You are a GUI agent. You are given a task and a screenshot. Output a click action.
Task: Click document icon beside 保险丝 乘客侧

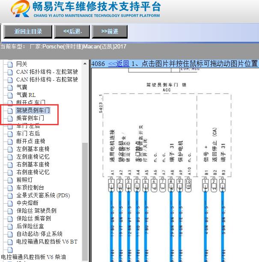tap(10, 219)
